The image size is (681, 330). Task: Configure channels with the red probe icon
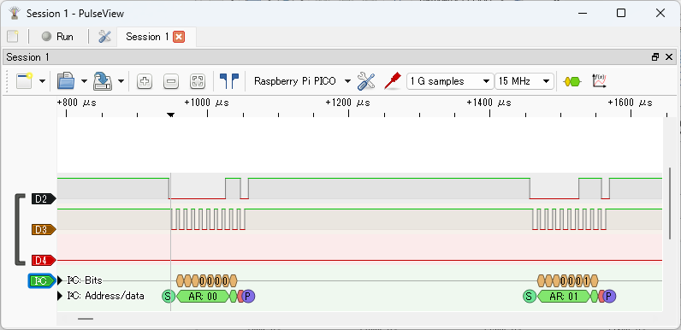tap(392, 81)
